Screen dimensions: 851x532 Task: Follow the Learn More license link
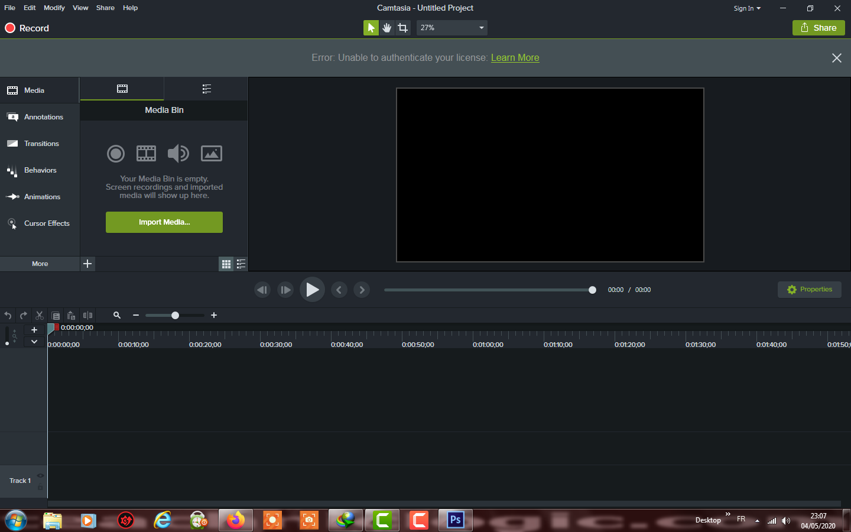click(x=515, y=57)
